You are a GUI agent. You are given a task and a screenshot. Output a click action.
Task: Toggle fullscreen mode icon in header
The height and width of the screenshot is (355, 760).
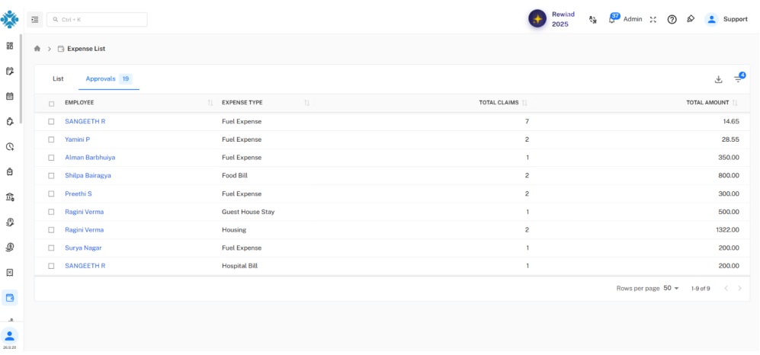(653, 19)
